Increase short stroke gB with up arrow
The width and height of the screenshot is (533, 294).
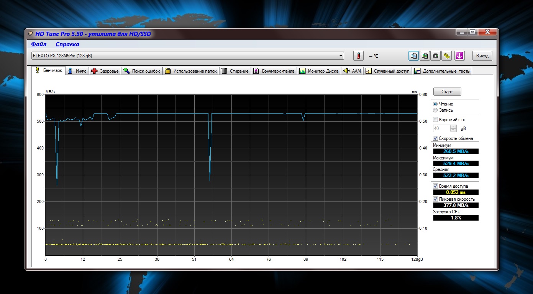pyautogui.click(x=454, y=127)
